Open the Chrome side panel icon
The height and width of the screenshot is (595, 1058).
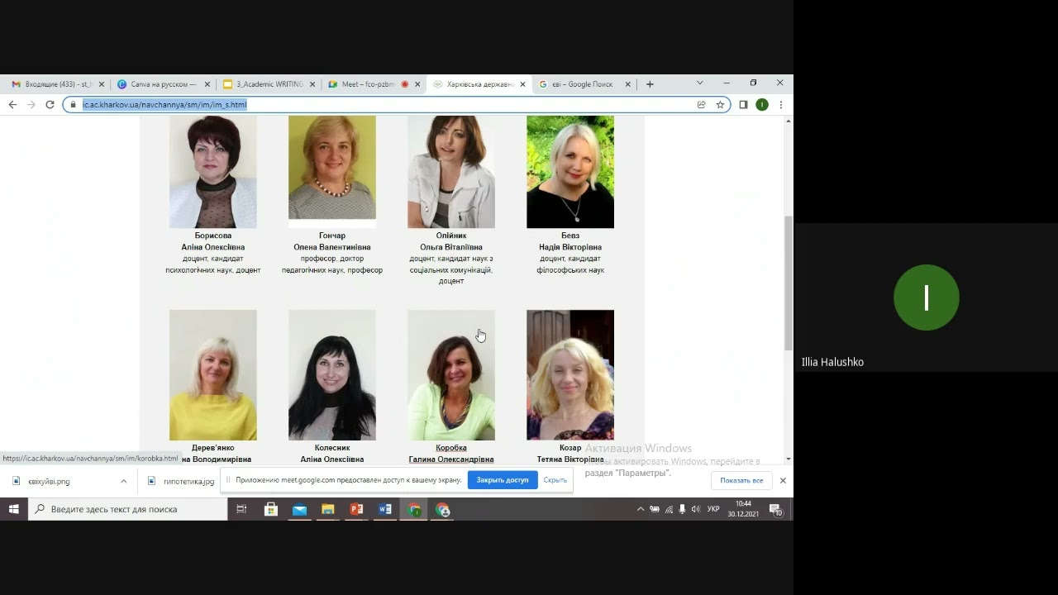(x=743, y=105)
